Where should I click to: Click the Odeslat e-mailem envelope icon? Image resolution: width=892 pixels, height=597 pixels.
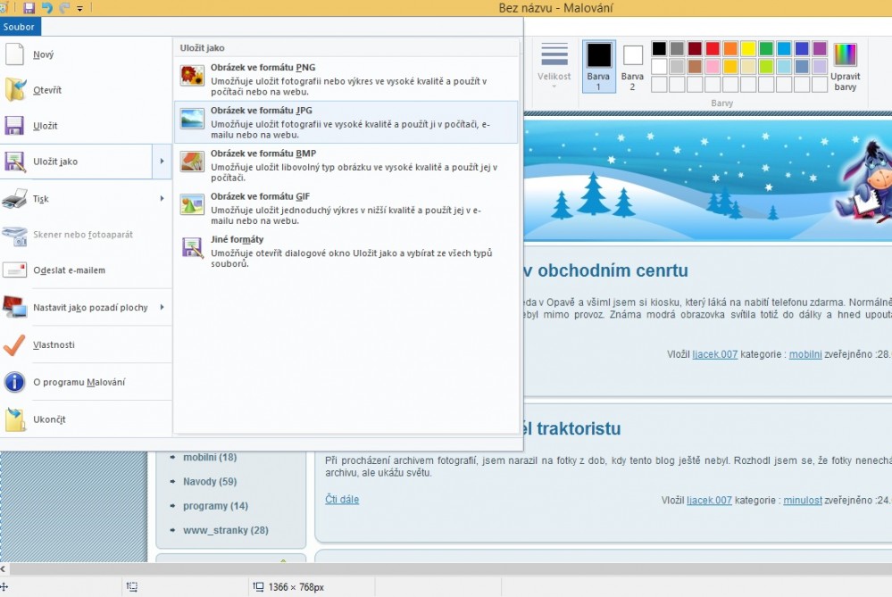[15, 270]
